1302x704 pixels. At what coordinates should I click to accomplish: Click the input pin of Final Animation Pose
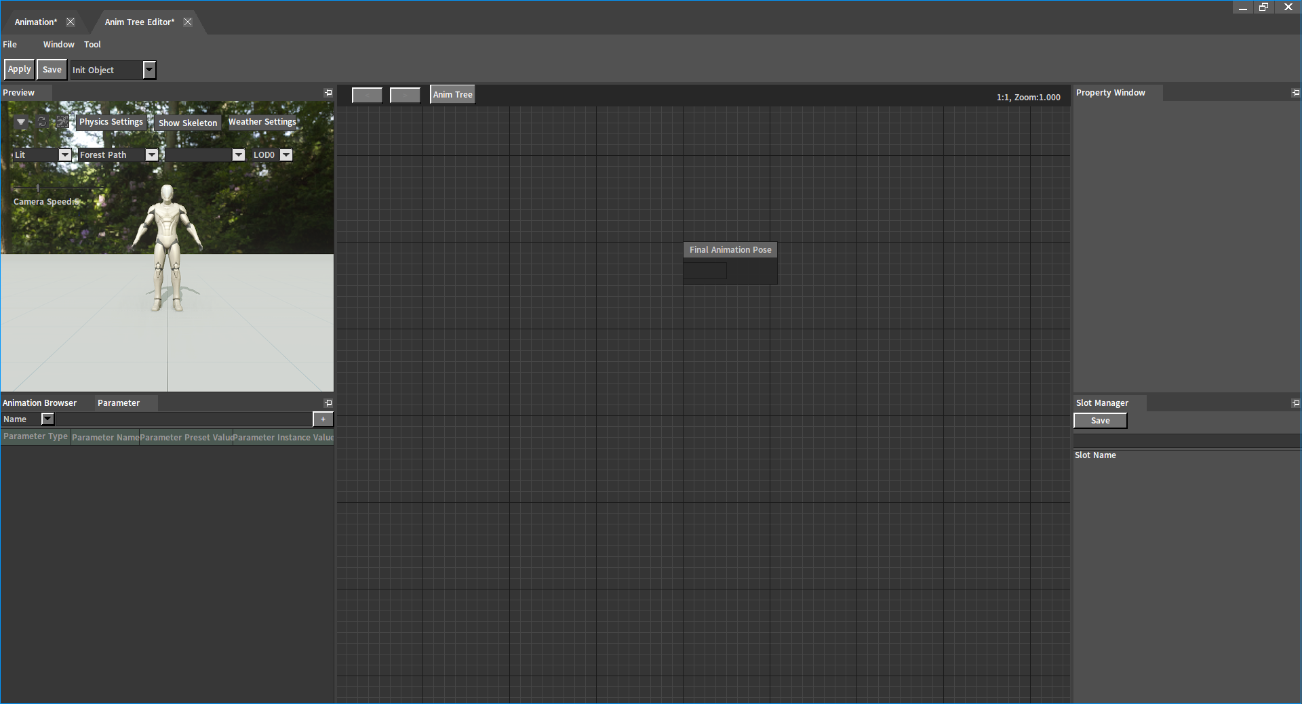[x=705, y=271]
